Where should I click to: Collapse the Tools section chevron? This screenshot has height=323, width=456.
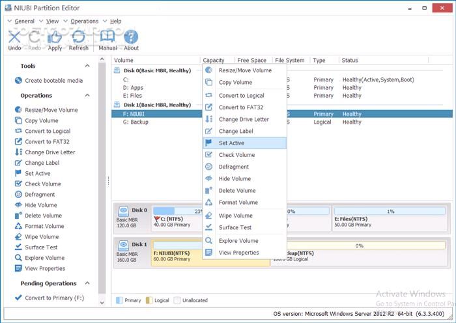click(87, 66)
